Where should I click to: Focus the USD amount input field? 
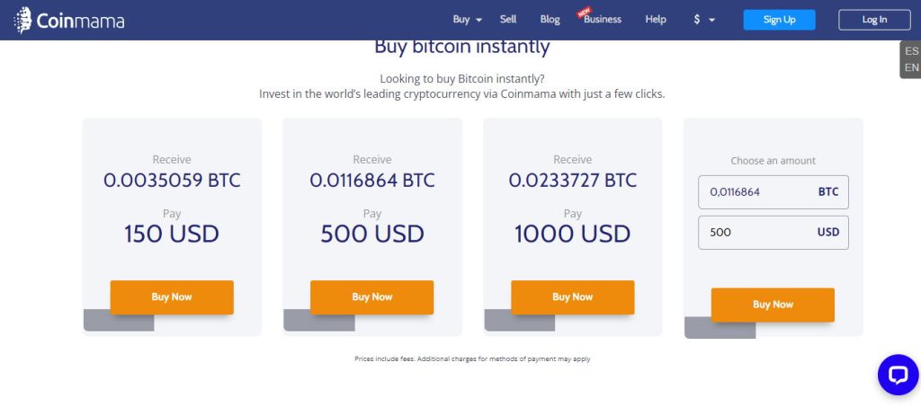point(773,232)
